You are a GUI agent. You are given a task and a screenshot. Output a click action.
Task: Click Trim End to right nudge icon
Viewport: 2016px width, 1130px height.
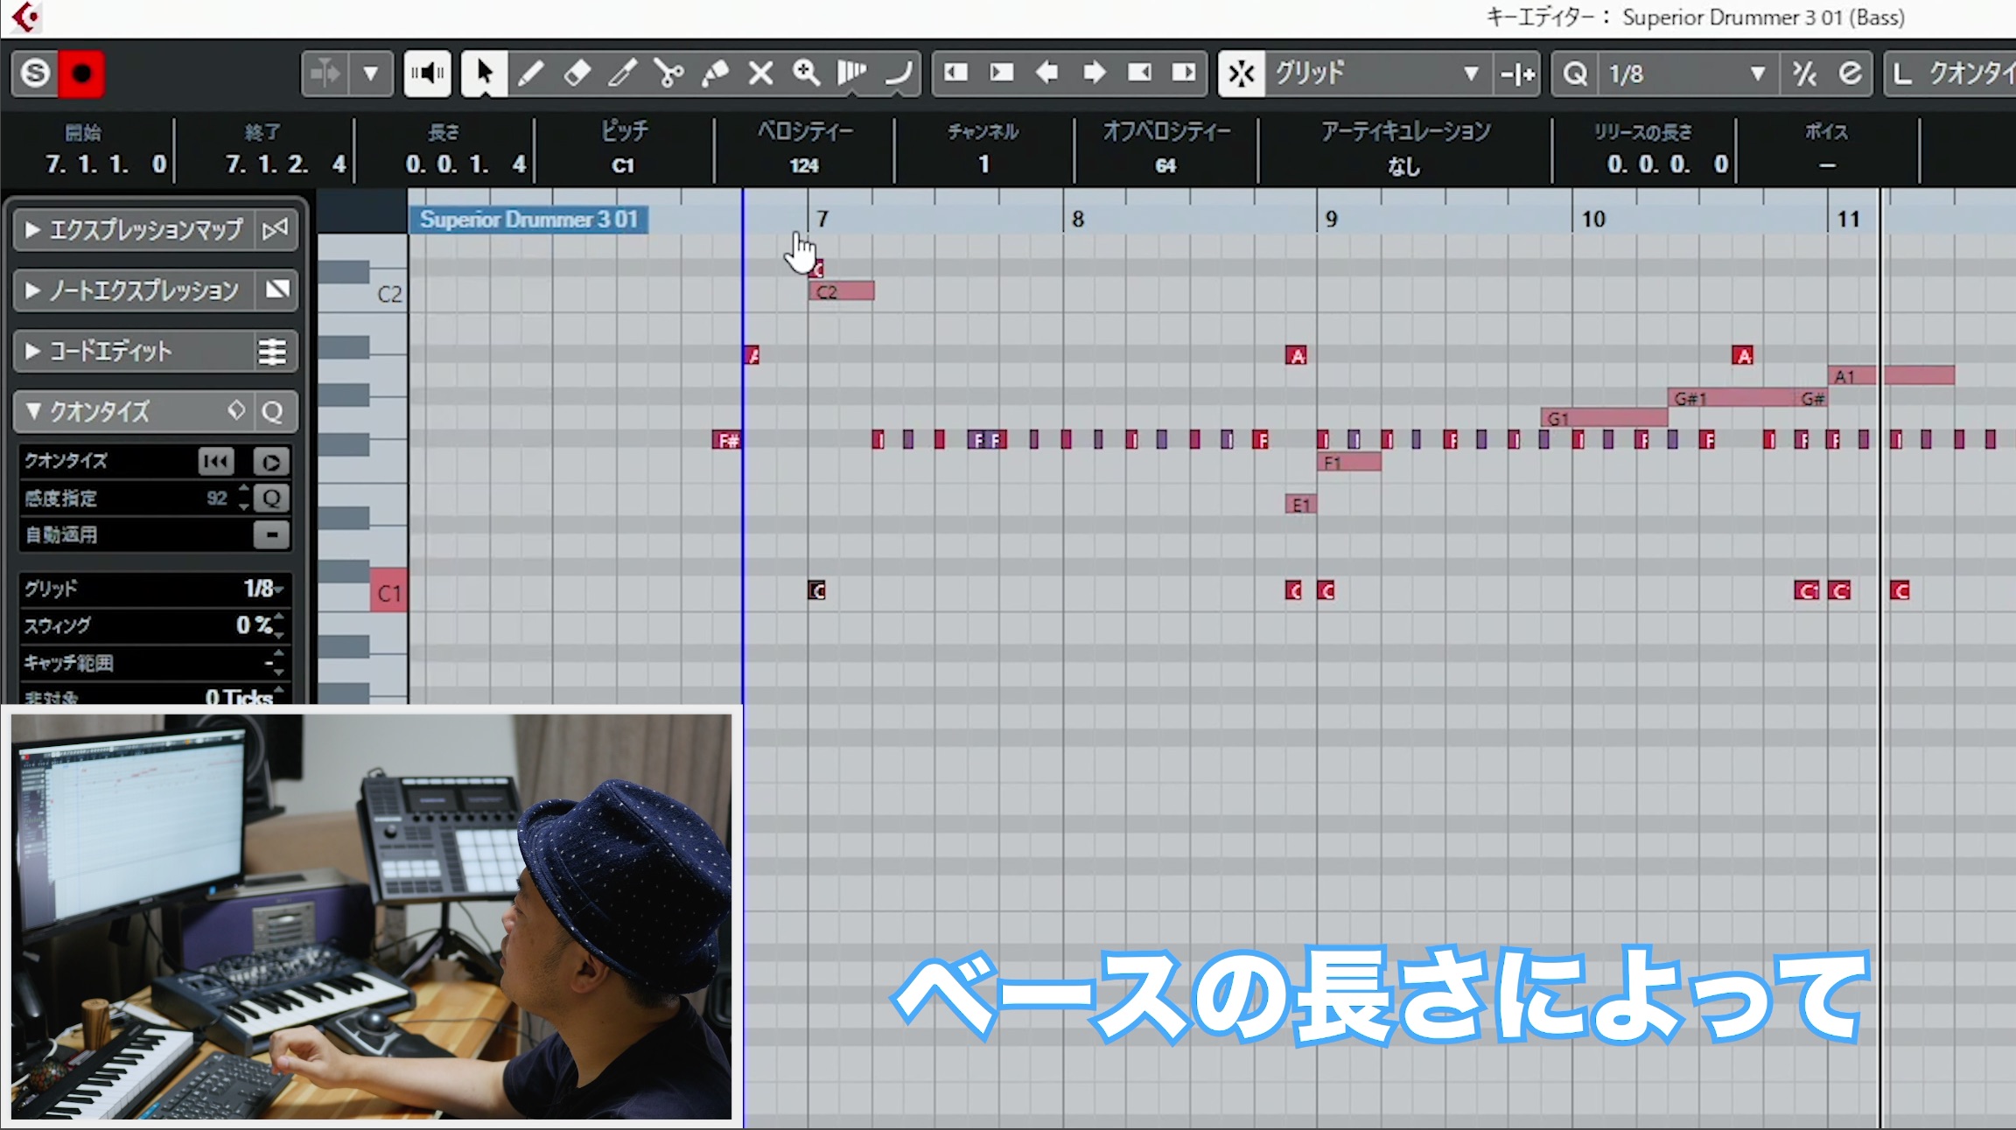(x=1185, y=73)
